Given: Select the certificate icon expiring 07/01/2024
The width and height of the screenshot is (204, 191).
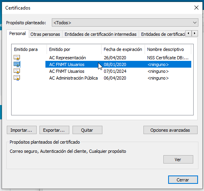Looking at the screenshot, I should [17, 71].
